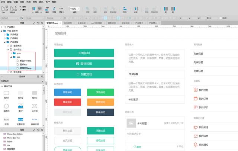Click the paste icon in toolbar
This screenshot has width=238, height=151.
12,9
